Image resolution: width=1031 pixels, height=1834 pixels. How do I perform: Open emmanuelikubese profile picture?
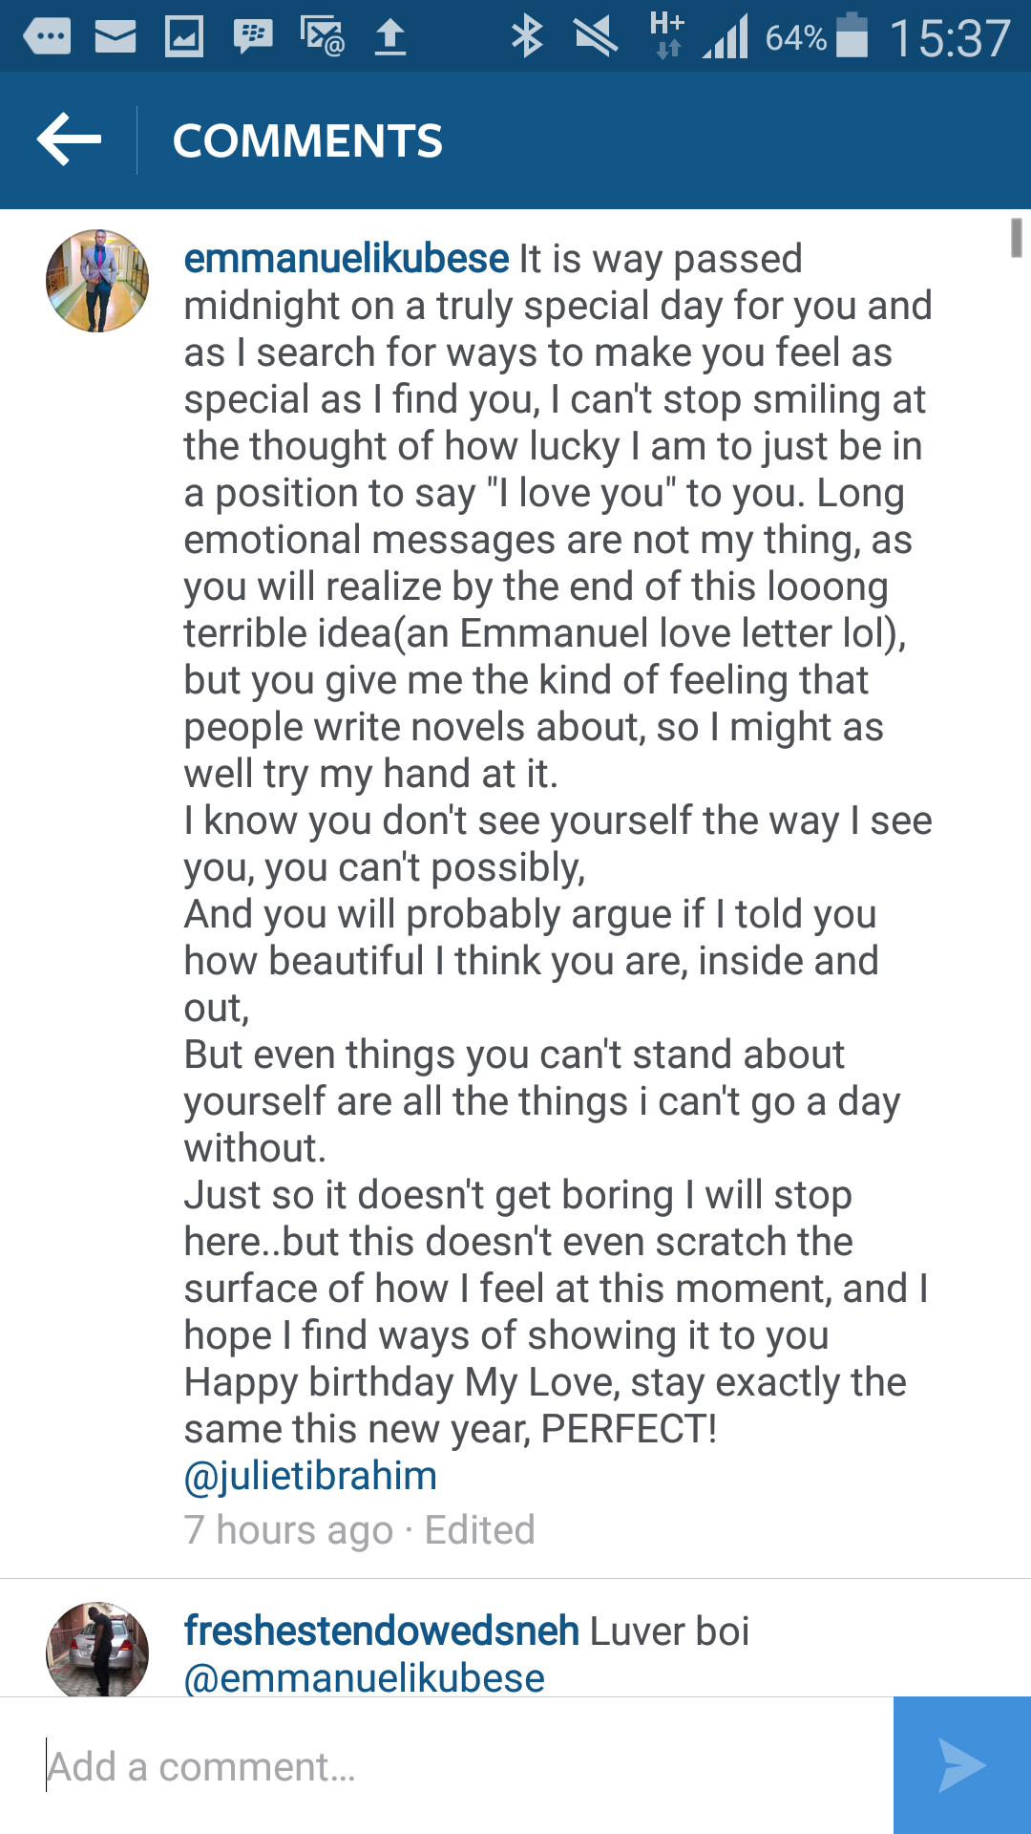(x=97, y=281)
